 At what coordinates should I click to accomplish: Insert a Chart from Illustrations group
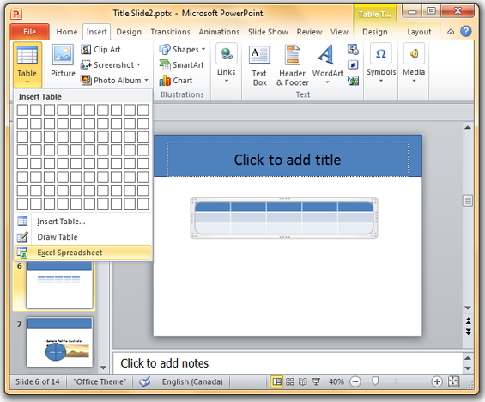176,81
